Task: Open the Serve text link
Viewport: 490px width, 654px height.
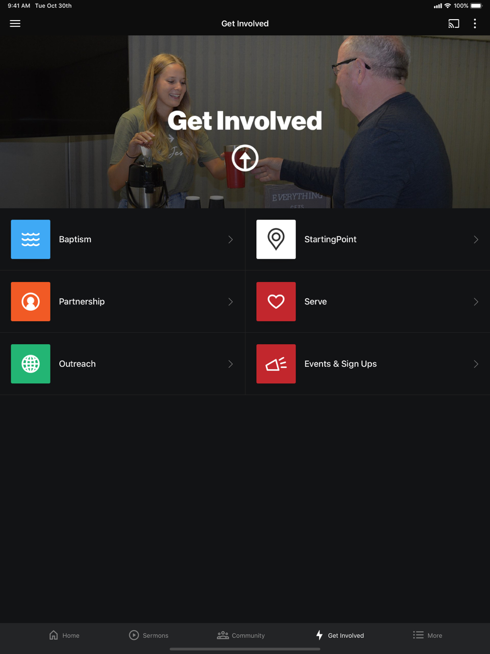Action: [x=316, y=302]
